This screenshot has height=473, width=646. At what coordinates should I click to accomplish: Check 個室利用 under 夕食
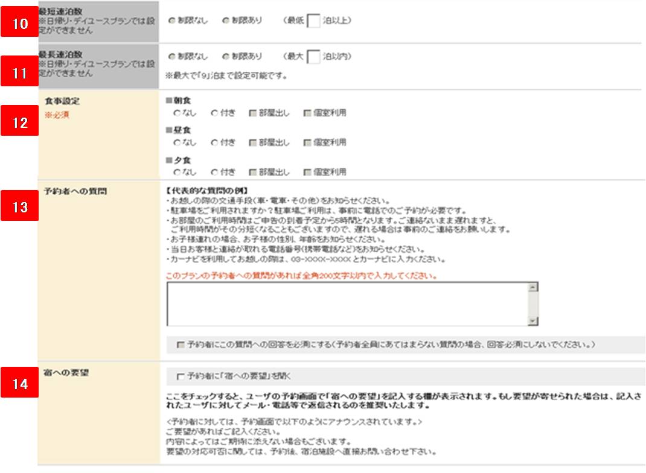[x=307, y=173]
